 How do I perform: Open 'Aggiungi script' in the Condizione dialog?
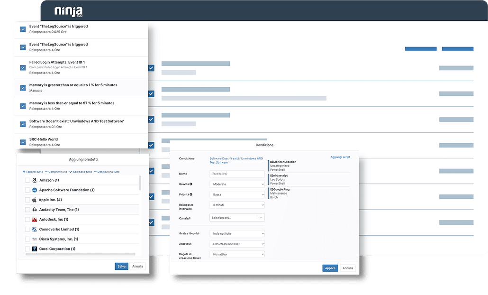[x=340, y=157]
